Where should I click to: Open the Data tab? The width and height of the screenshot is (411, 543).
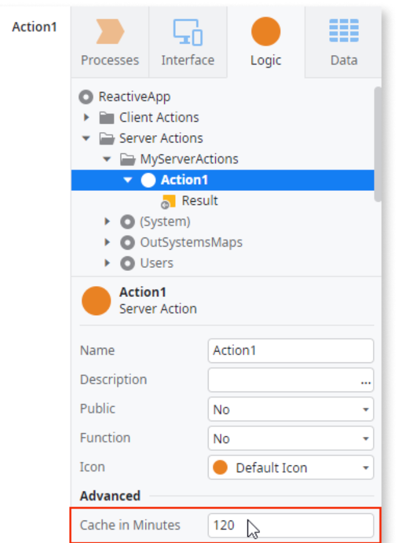[x=344, y=42]
